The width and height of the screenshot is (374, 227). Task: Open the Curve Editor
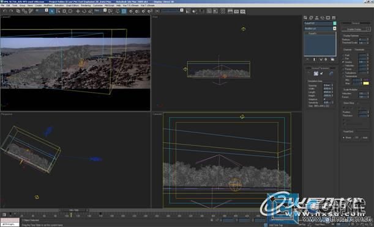[209, 11]
